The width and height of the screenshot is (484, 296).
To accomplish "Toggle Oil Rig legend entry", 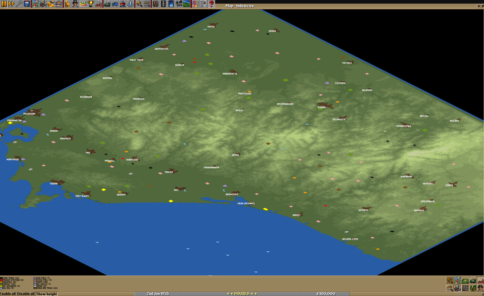I will tap(7, 288).
